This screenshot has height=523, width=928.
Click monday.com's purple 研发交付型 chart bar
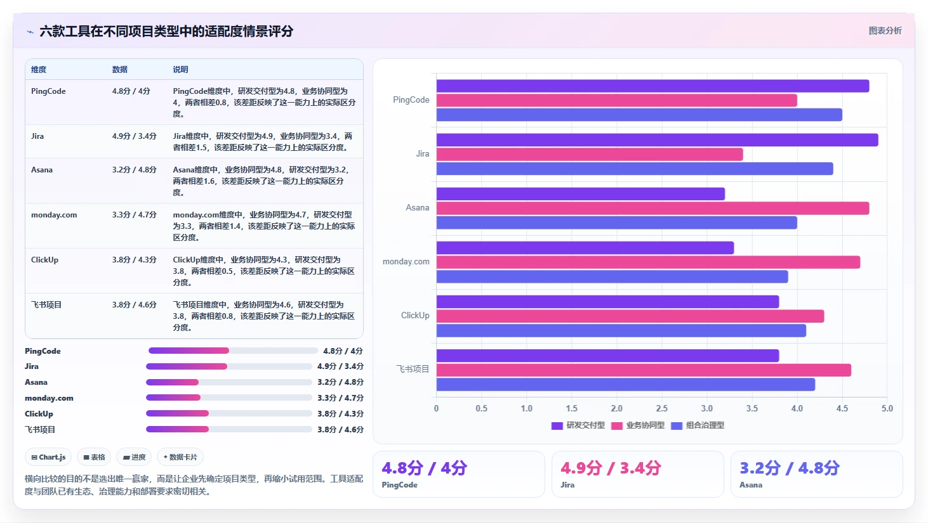point(585,248)
